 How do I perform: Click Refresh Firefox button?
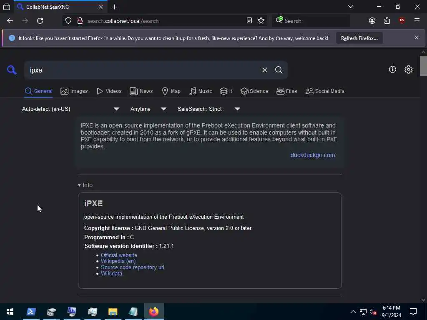359,38
